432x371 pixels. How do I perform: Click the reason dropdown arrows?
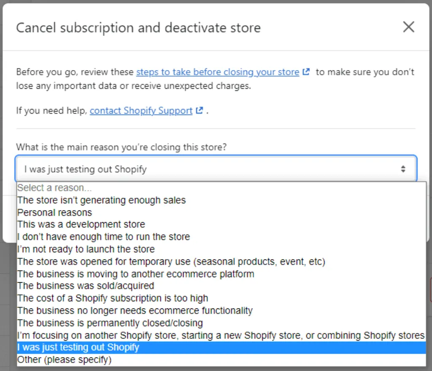tap(403, 169)
